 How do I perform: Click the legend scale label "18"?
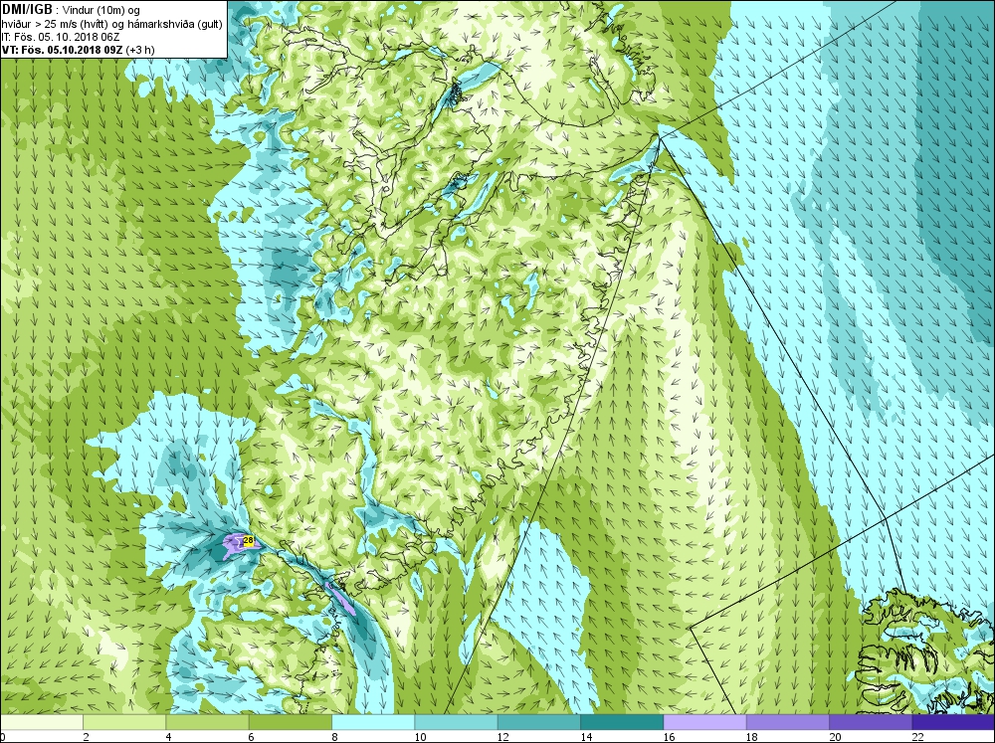coord(752,737)
